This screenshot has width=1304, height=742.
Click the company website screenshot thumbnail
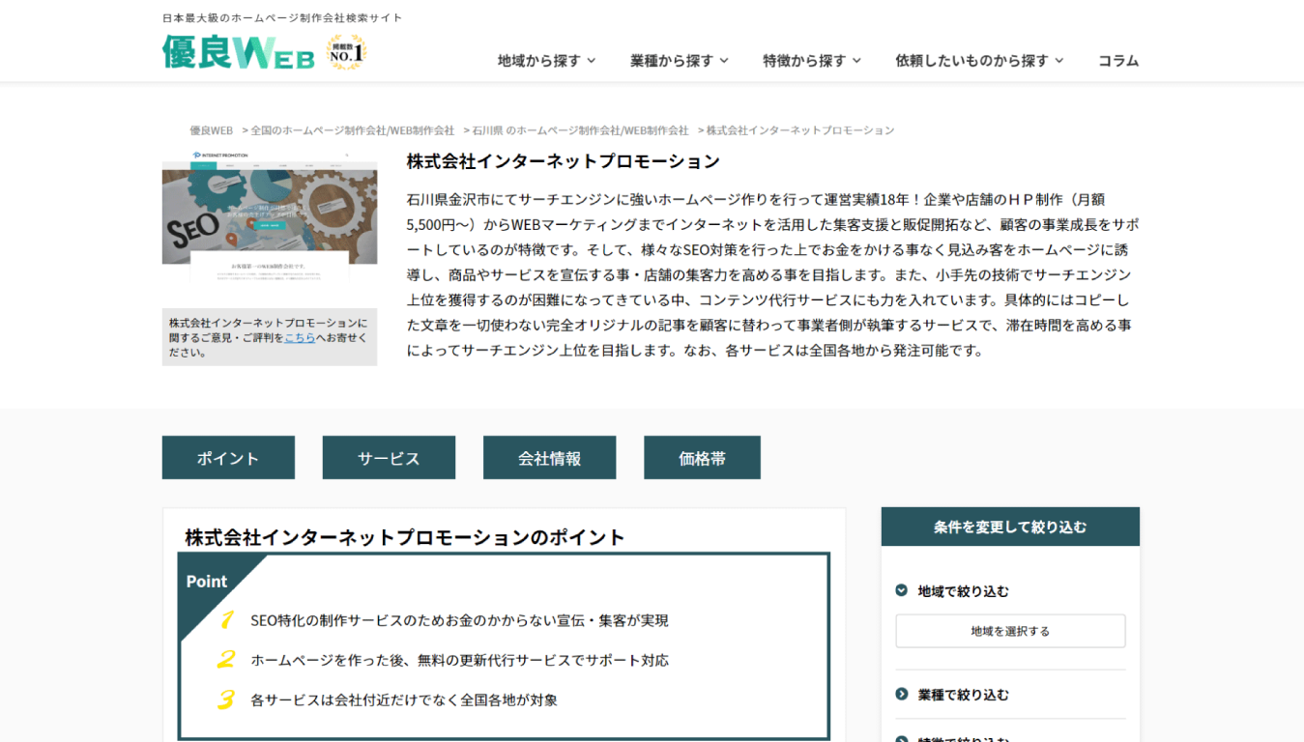pyautogui.click(x=270, y=214)
